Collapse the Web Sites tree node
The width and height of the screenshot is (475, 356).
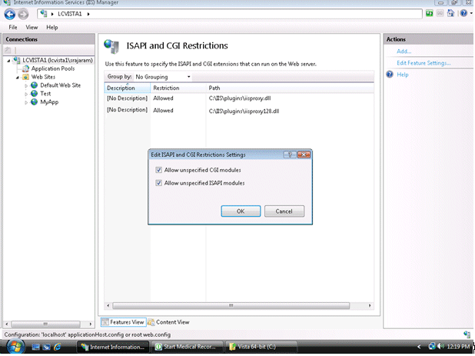click(18, 78)
